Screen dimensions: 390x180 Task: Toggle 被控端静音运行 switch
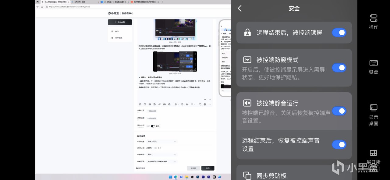pos(339,111)
